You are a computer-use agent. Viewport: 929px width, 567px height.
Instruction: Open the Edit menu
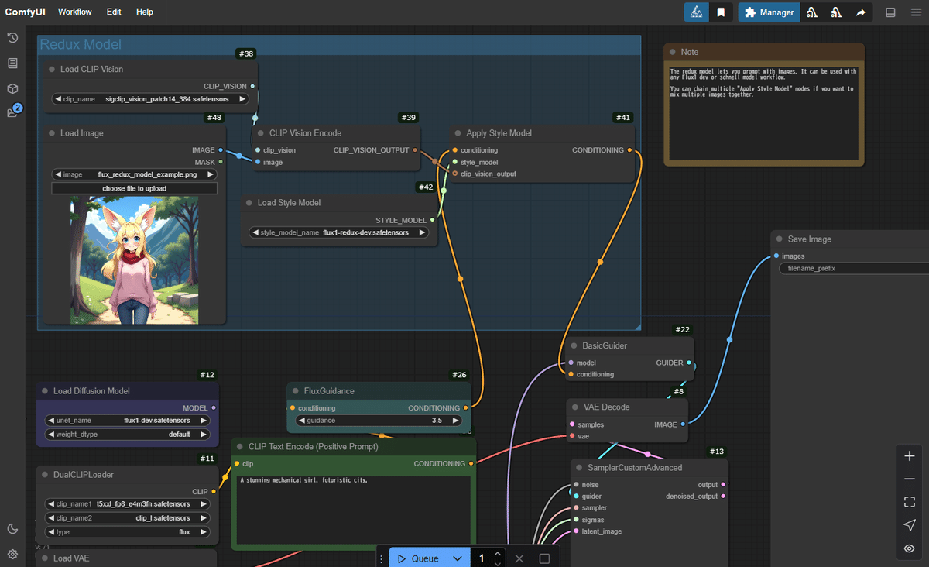click(113, 12)
